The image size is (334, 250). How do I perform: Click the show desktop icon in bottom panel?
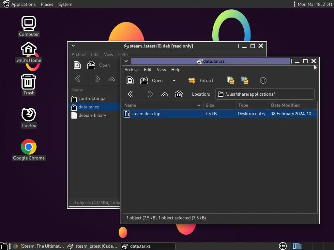pos(4,246)
